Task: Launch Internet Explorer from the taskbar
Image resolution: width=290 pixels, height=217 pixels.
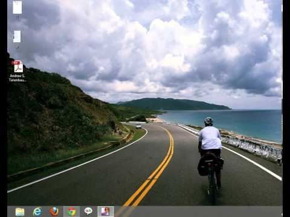Action: (x=37, y=212)
